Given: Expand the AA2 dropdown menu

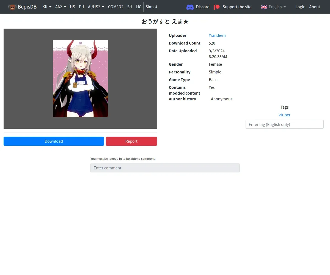Looking at the screenshot, I should coord(61,7).
